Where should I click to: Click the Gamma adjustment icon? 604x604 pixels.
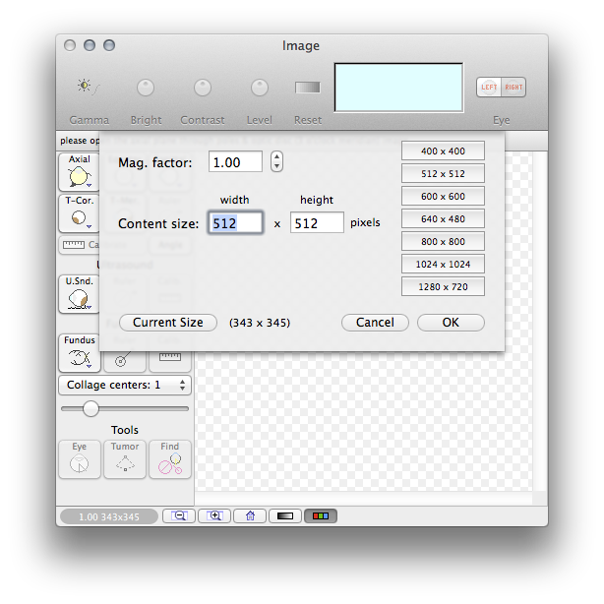point(89,87)
